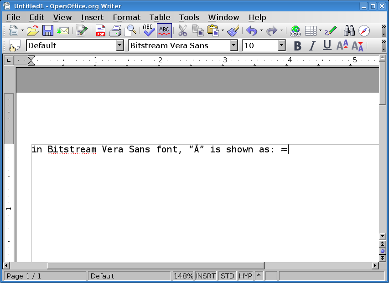Cut selection using the scissors icon
The height and width of the screenshot is (283, 389).
[x=182, y=30]
